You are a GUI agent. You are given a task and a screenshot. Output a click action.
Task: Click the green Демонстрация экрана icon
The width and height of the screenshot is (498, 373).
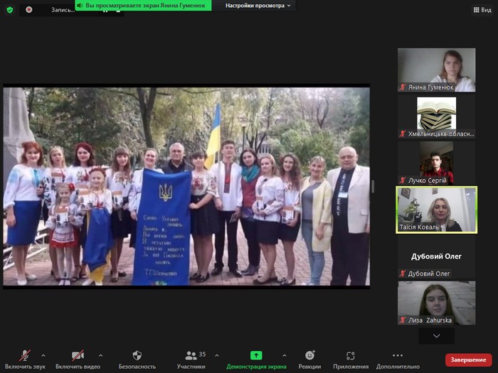coord(256,355)
